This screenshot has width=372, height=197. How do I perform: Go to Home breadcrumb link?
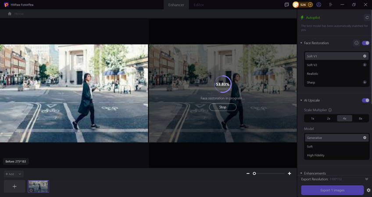[x=19, y=14]
